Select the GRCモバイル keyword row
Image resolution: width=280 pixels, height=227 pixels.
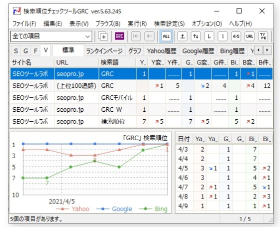(141, 98)
